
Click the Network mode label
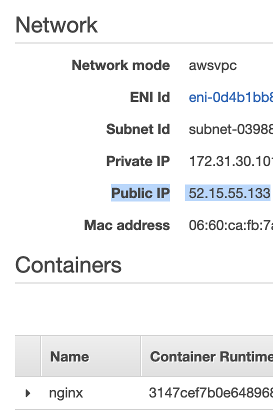[121, 65]
